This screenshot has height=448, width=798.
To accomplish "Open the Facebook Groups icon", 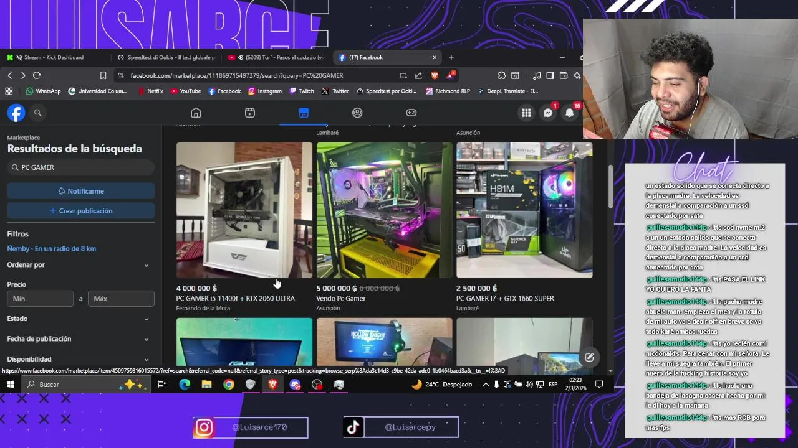I will click(357, 113).
